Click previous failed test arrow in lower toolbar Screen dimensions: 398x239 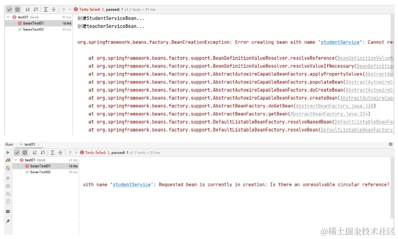(x=70, y=153)
